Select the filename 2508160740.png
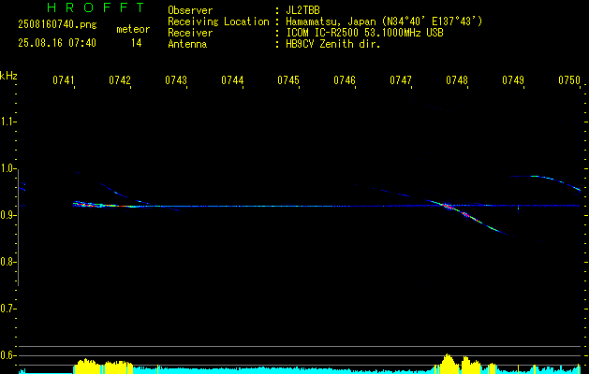 [x=57, y=25]
